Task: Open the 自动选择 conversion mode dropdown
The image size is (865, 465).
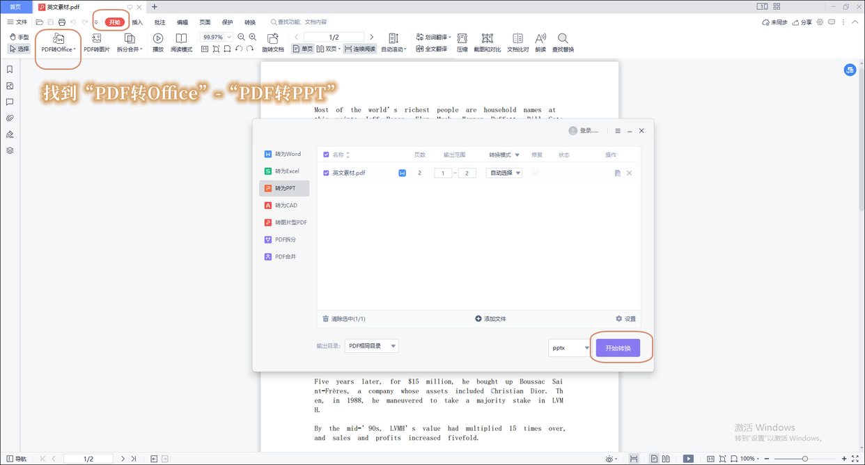Action: (504, 173)
